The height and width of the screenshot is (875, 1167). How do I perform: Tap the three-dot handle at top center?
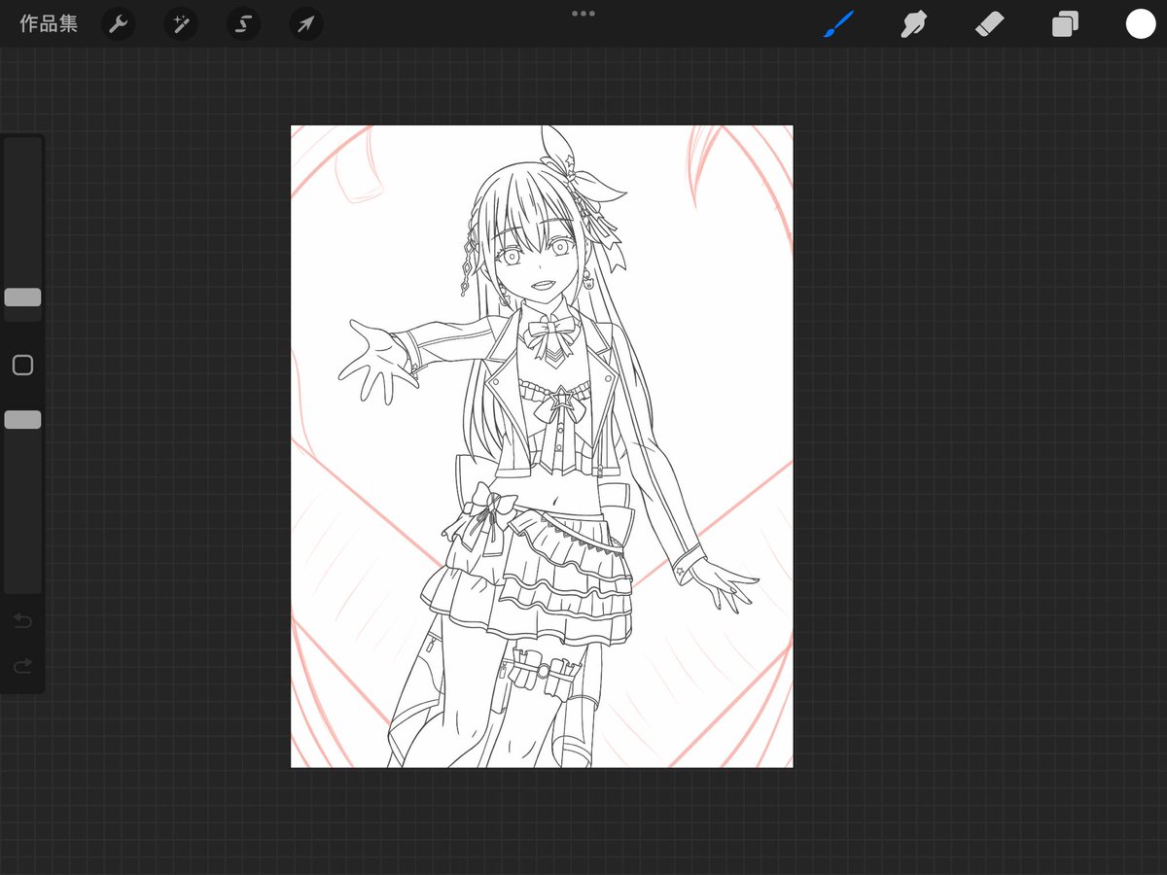pos(583,14)
